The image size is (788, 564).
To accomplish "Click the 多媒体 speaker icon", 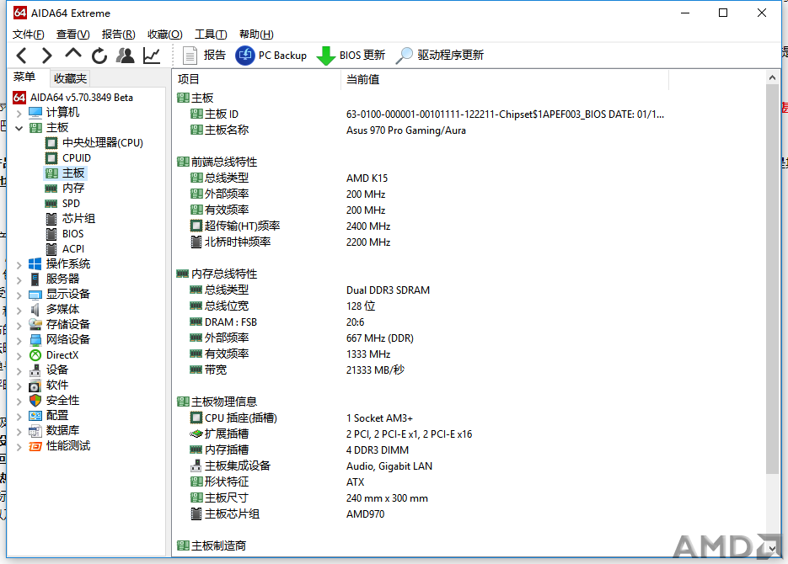I will [35, 310].
